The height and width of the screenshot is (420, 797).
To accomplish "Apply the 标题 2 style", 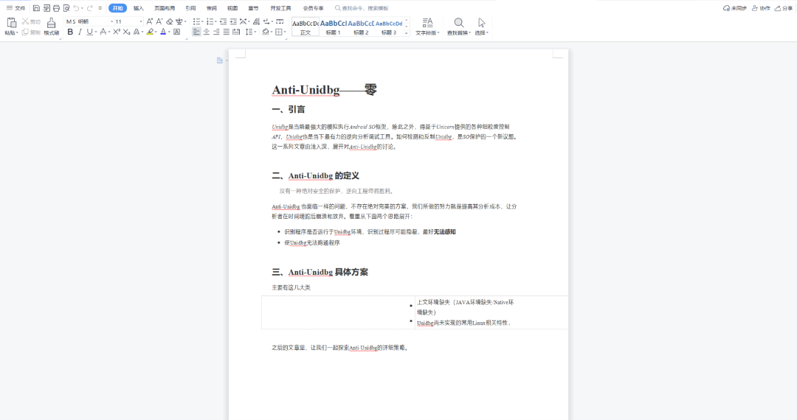I will (361, 27).
